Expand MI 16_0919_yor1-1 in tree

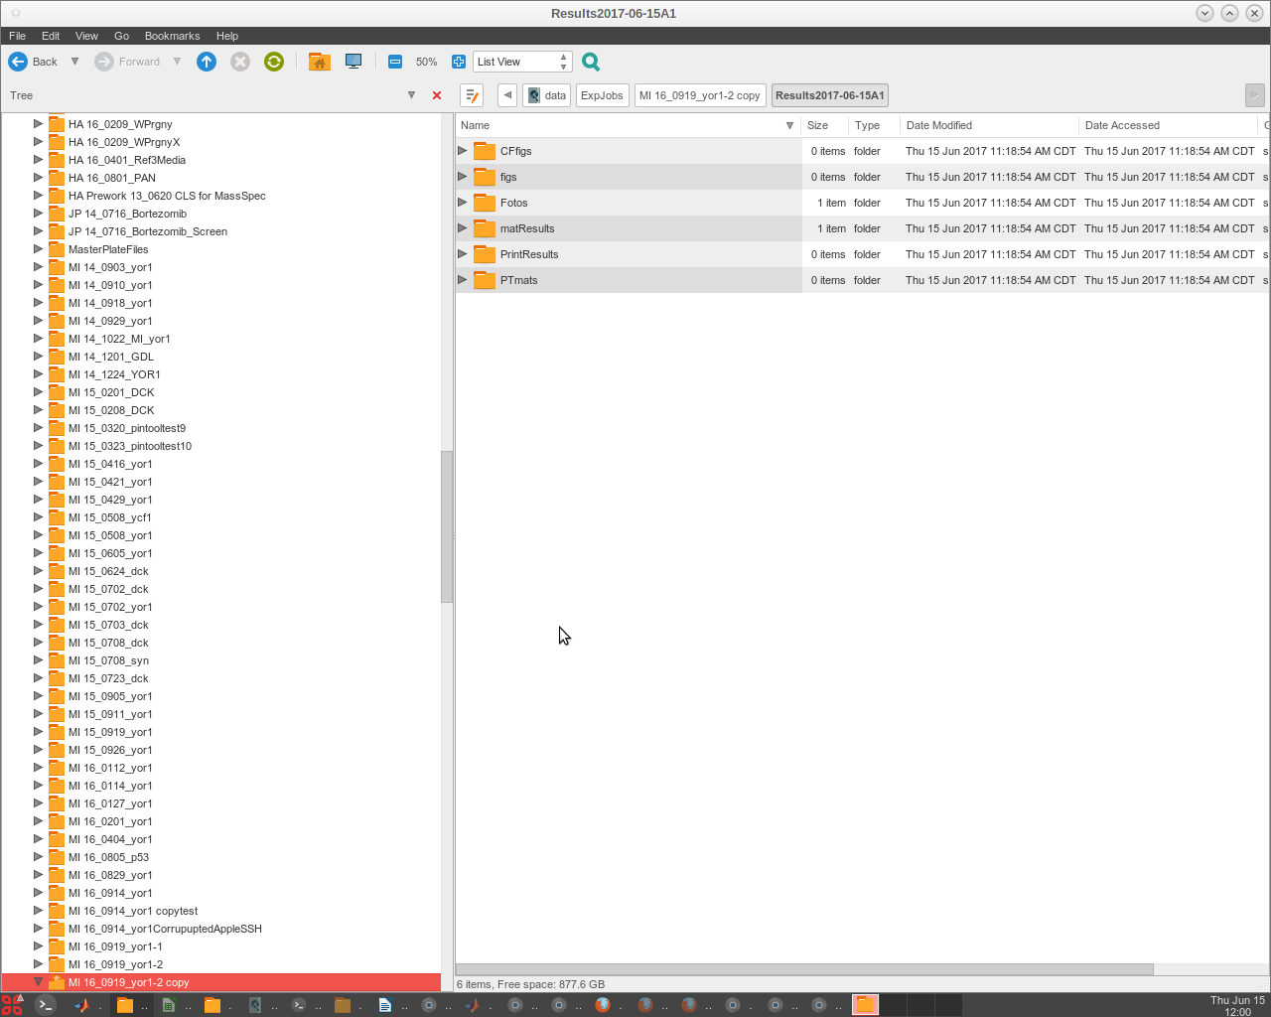38,946
